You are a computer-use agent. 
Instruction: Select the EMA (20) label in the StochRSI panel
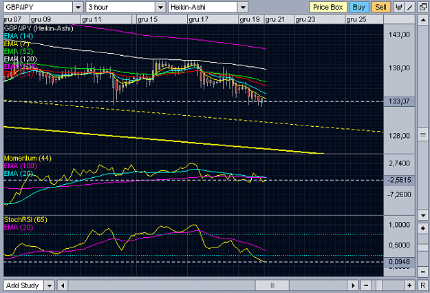tap(19, 228)
